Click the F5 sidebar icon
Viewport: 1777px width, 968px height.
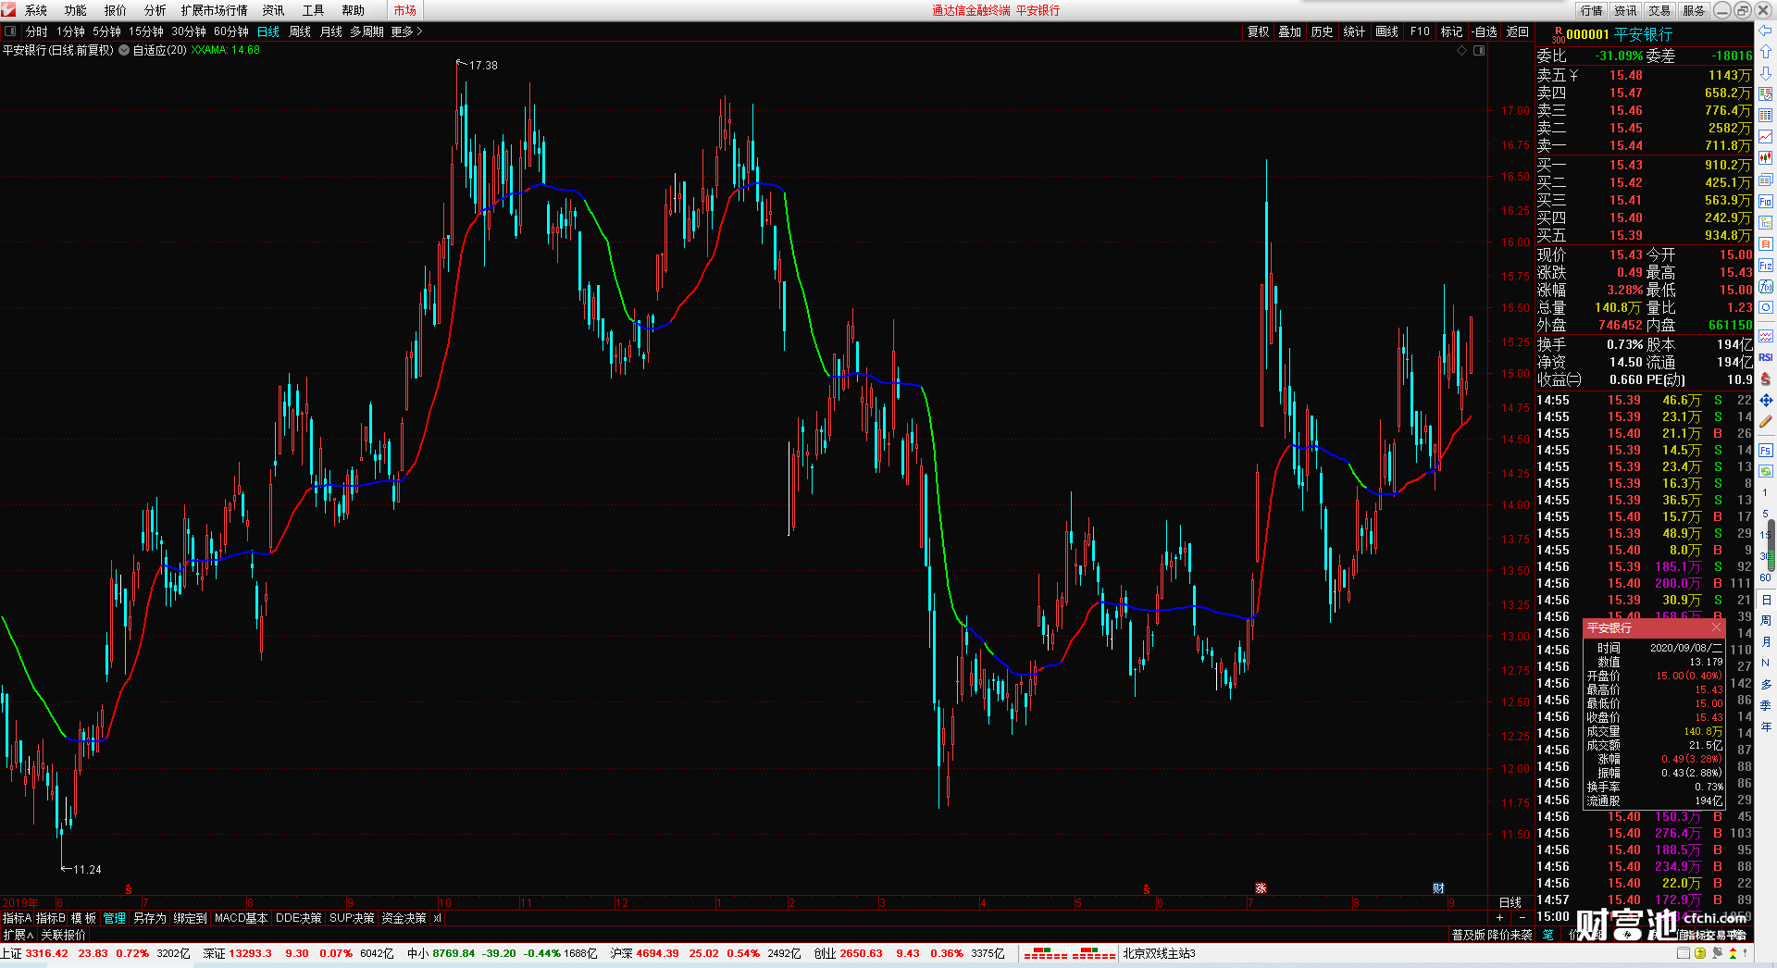(1765, 450)
